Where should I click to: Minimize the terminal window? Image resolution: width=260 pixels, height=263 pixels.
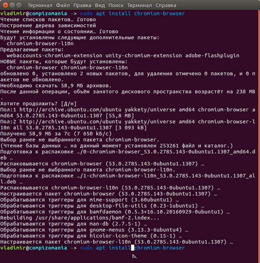12,5
